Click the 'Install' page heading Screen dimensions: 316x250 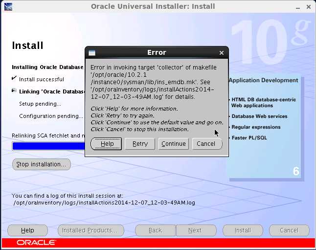click(27, 45)
